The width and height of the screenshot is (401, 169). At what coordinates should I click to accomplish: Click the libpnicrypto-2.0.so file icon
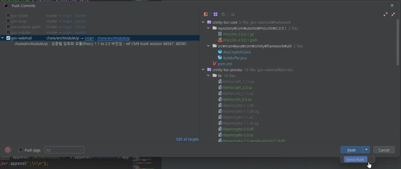pyautogui.click(x=220, y=135)
